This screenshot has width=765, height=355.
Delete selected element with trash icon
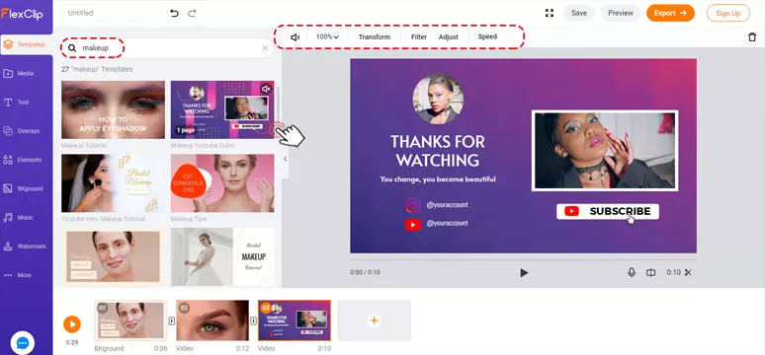pyautogui.click(x=752, y=37)
